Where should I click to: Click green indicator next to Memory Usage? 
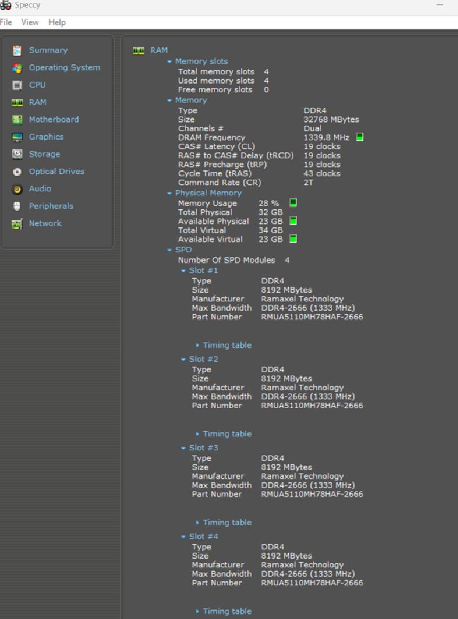[x=293, y=203]
